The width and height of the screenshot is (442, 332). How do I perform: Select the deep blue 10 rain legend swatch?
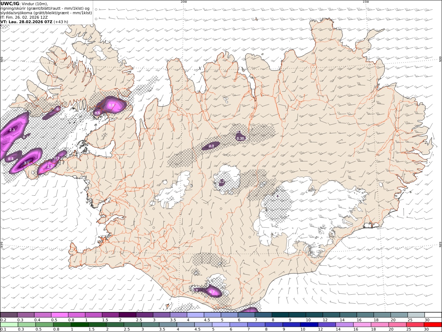(309, 324)
